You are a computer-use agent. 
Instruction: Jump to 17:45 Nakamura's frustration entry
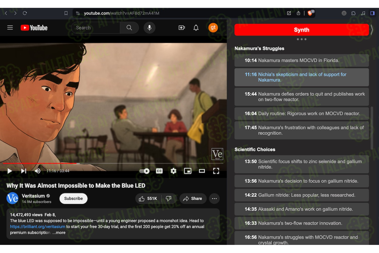point(302,130)
